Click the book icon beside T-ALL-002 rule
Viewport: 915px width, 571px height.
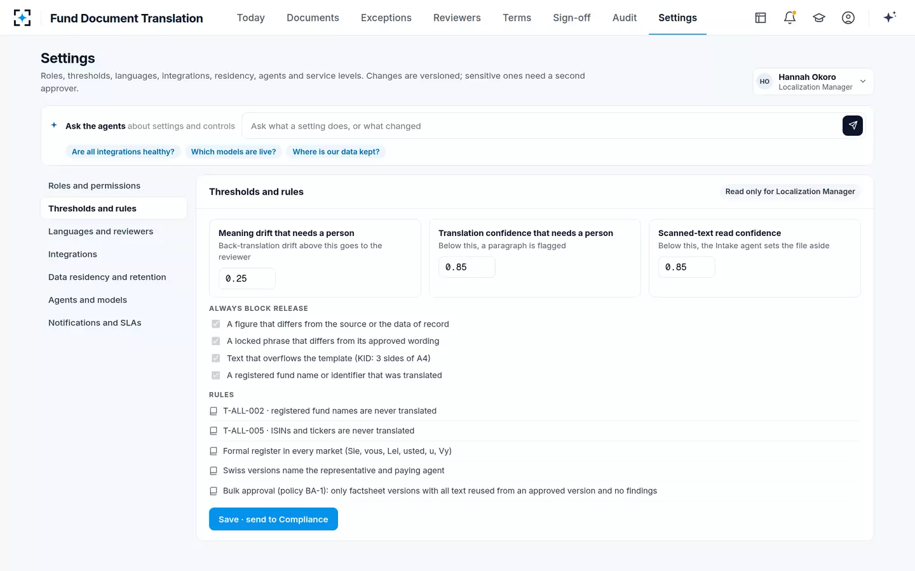(213, 411)
